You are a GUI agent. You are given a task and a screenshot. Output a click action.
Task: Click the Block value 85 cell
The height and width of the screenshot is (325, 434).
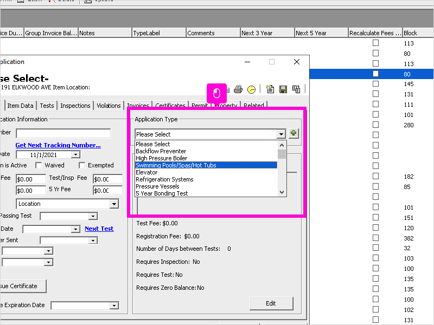coord(407,187)
